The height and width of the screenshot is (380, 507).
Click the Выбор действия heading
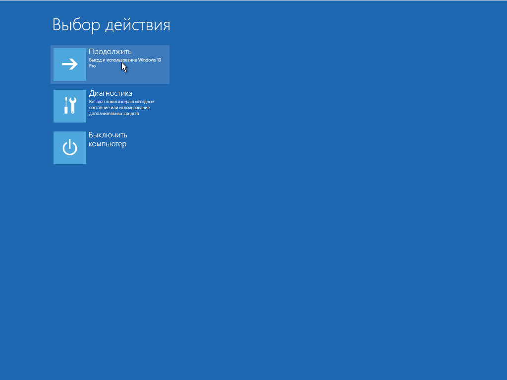click(111, 25)
